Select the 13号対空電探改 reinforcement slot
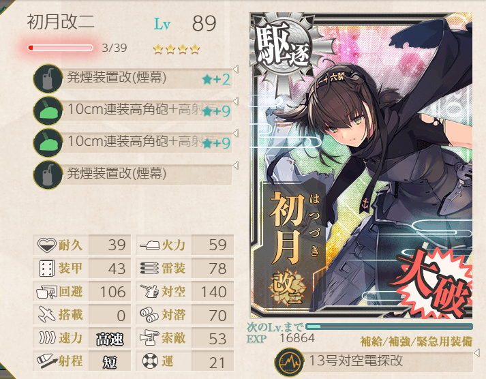Image resolution: width=486 pixels, height=379 pixels. 374,362
